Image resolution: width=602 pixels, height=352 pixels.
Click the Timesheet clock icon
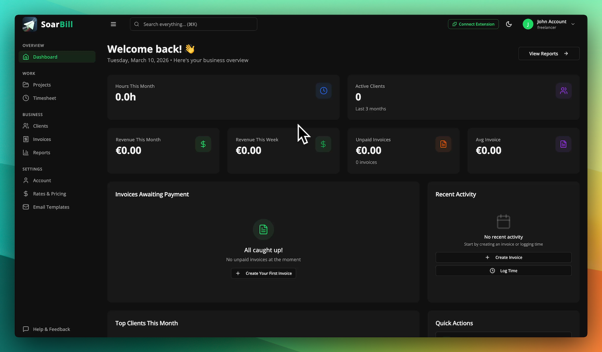(x=25, y=98)
